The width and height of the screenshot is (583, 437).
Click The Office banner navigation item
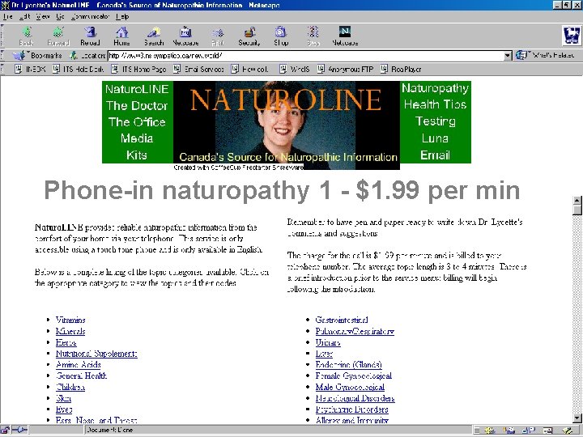[137, 122]
